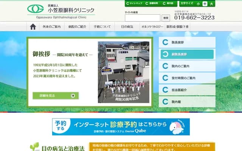Click the phone number 019-662-3223
This screenshot has height=151, width=242.
tap(194, 18)
